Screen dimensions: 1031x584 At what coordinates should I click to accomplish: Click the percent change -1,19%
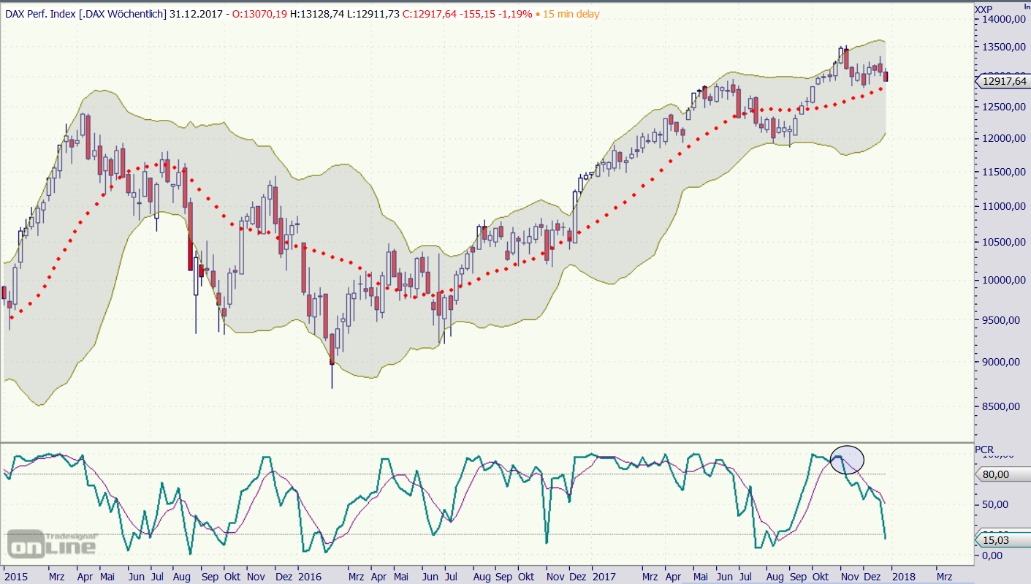pos(516,14)
